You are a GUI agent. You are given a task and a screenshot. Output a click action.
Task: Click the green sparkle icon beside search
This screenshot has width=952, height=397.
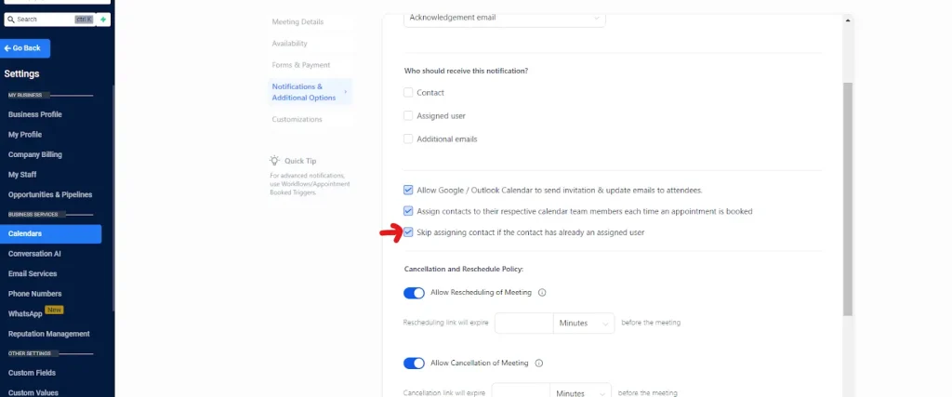click(x=103, y=20)
